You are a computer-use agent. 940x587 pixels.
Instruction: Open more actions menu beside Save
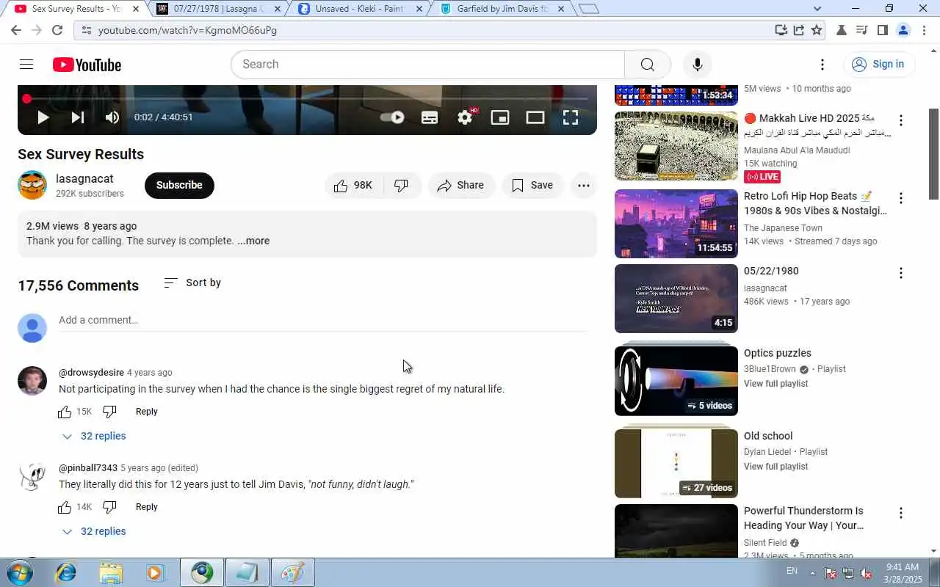coord(584,186)
